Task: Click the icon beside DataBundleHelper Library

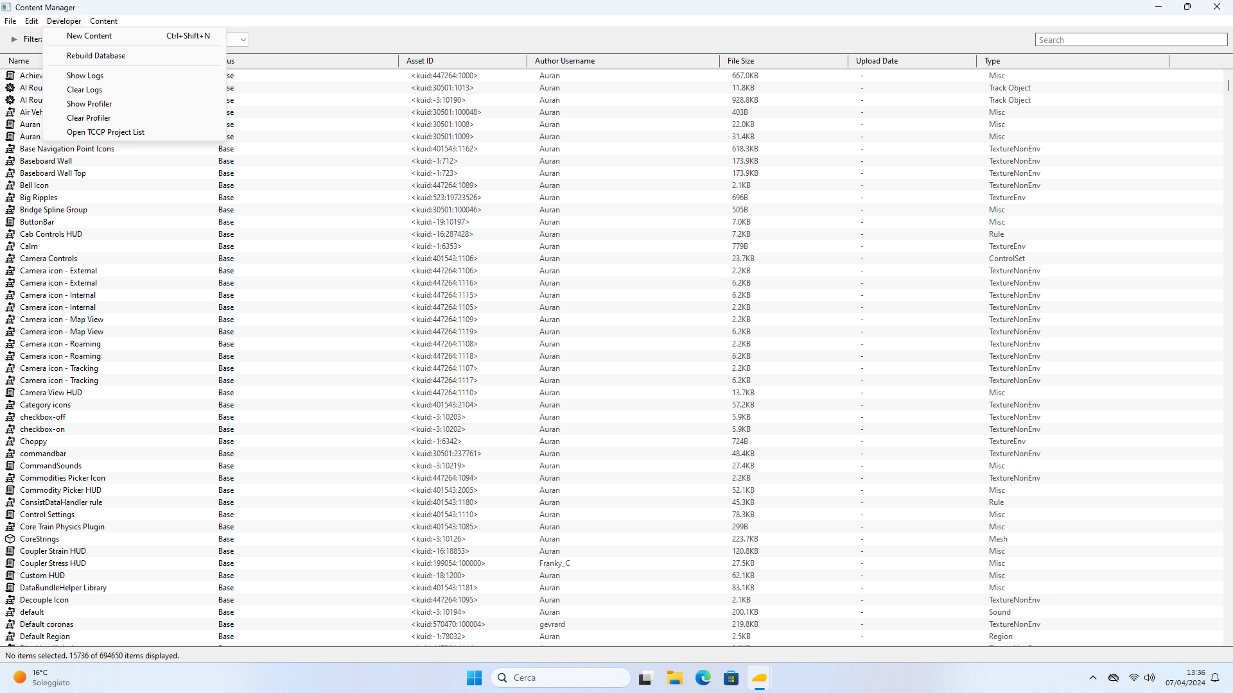Action: (10, 588)
